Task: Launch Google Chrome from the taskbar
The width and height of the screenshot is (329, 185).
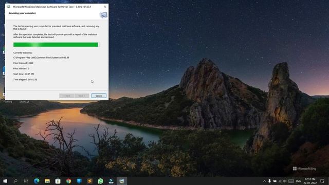Action: pos(68,181)
